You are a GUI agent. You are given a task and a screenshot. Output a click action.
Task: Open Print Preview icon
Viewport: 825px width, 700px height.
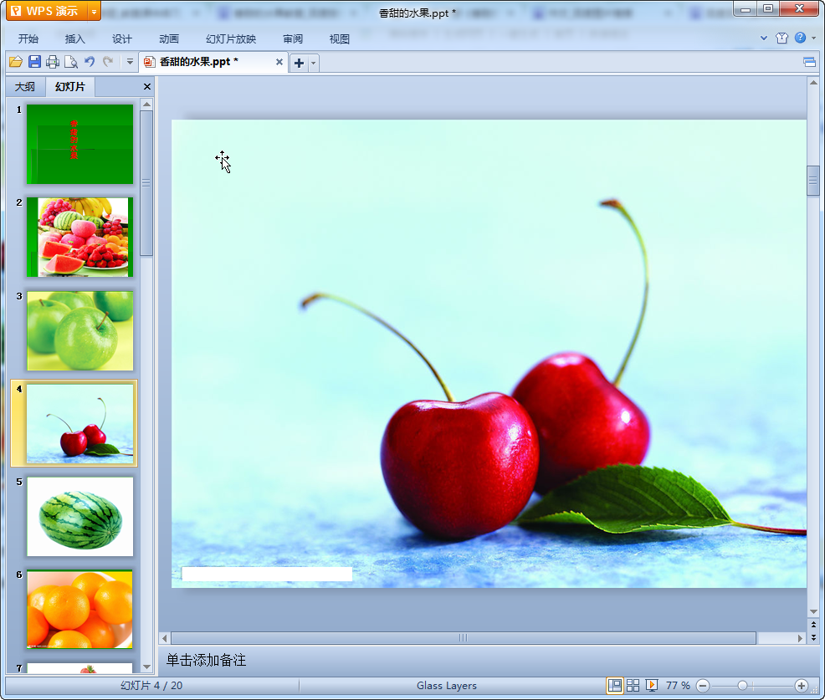pyautogui.click(x=71, y=62)
